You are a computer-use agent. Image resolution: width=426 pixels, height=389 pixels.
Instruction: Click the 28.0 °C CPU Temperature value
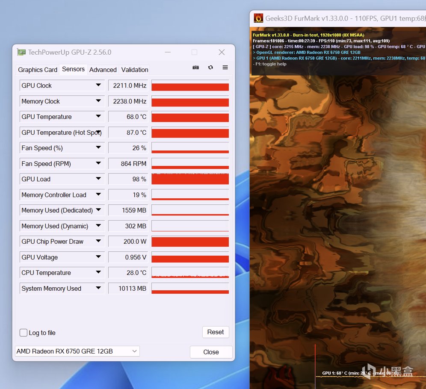pyautogui.click(x=128, y=273)
